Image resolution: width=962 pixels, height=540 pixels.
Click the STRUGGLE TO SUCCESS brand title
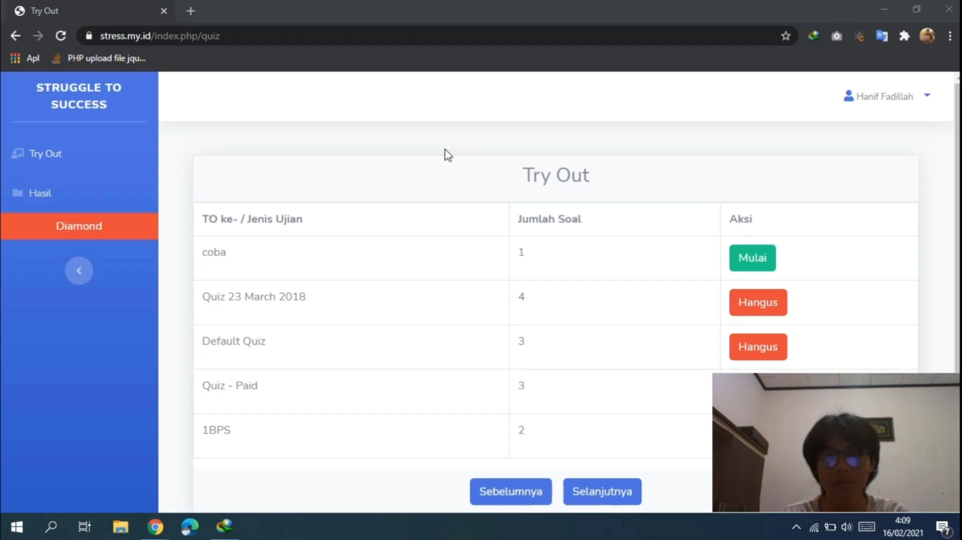pyautogui.click(x=79, y=96)
